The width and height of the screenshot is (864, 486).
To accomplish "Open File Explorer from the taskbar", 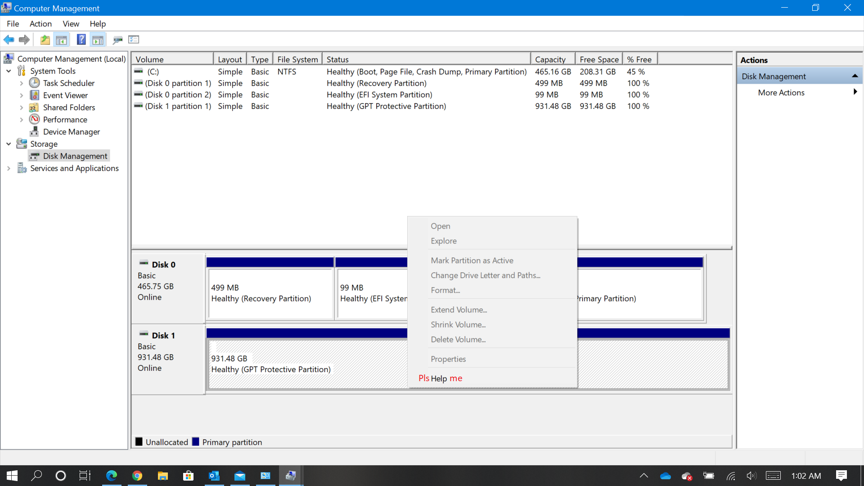I will [162, 476].
